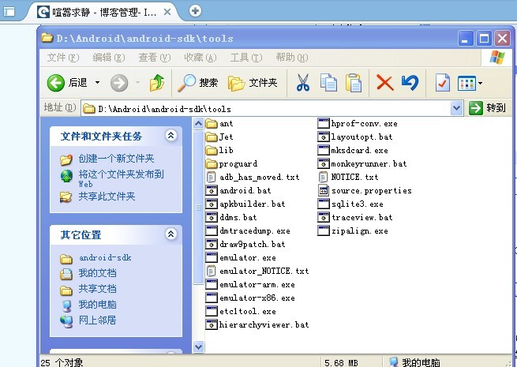The width and height of the screenshot is (517, 367).
Task: Click 创建一个新文件夹 link
Action: 116,159
